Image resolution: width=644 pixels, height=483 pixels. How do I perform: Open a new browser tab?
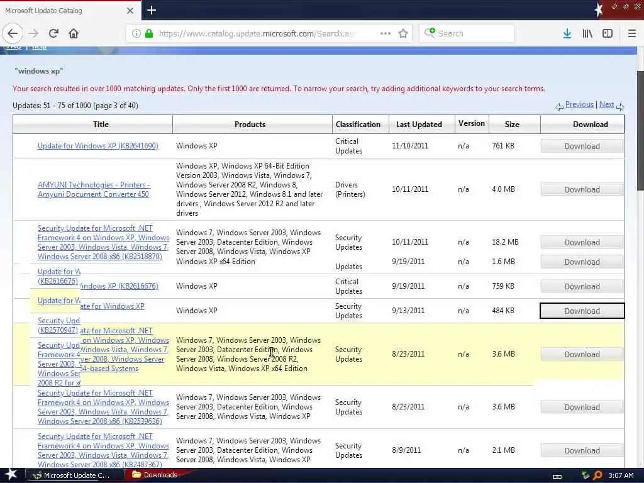click(151, 10)
